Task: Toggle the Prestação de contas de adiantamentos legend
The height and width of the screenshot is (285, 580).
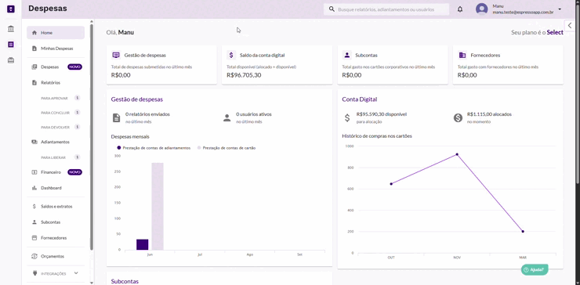Action: click(154, 148)
